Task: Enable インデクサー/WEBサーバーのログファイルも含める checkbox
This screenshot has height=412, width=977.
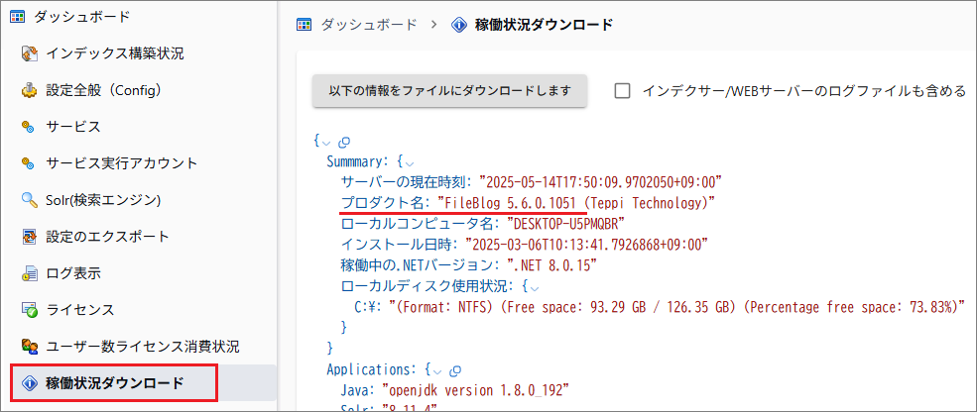Action: 623,91
